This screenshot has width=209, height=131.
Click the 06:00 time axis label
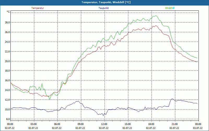(x=57, y=124)
